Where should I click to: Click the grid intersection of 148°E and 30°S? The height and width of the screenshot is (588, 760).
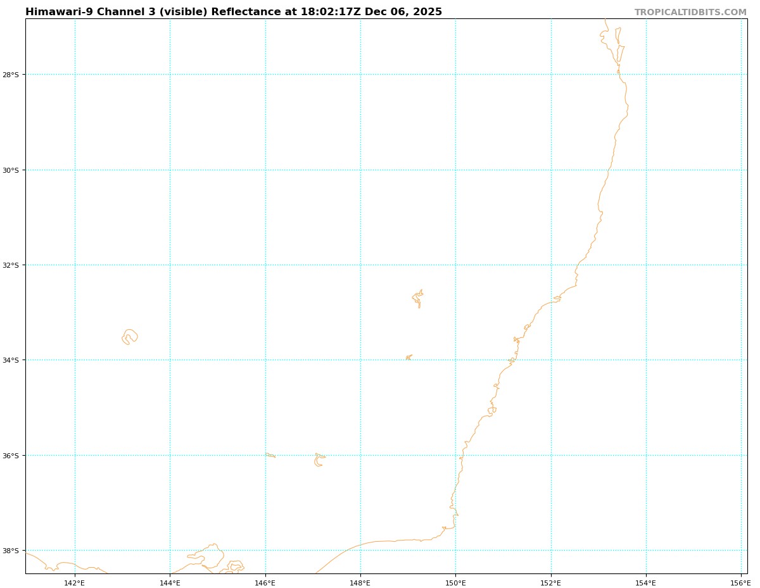click(x=360, y=170)
